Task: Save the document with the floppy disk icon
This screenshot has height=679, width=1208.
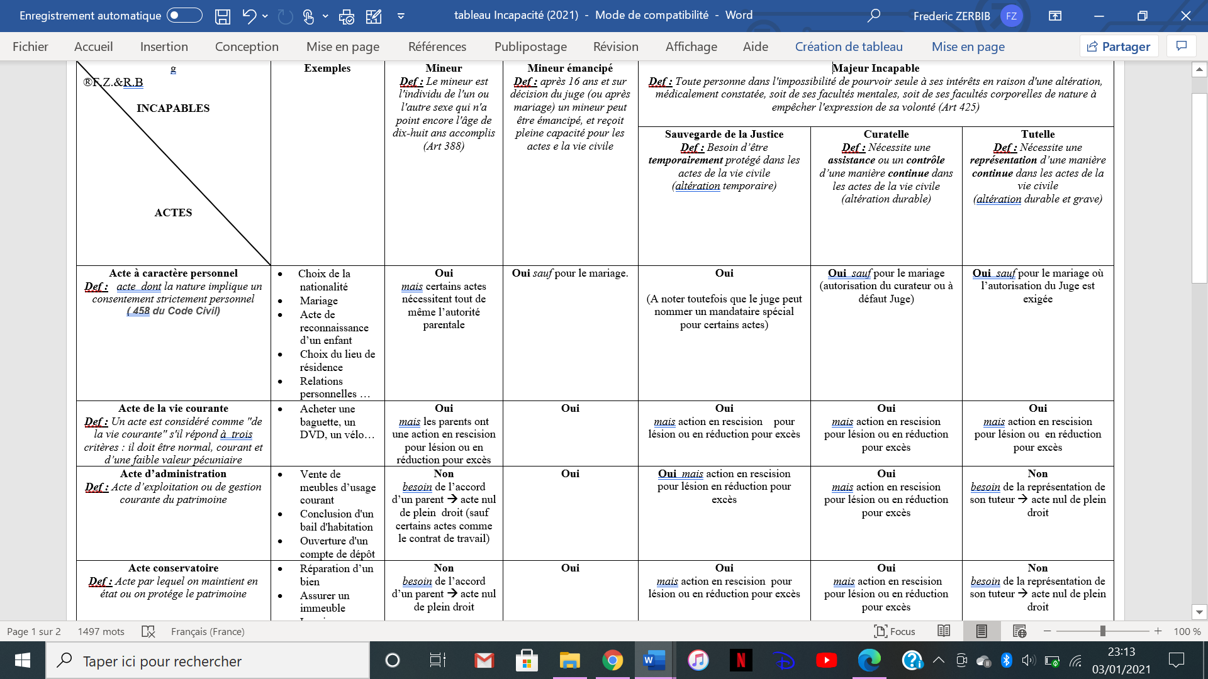Action: point(223,16)
